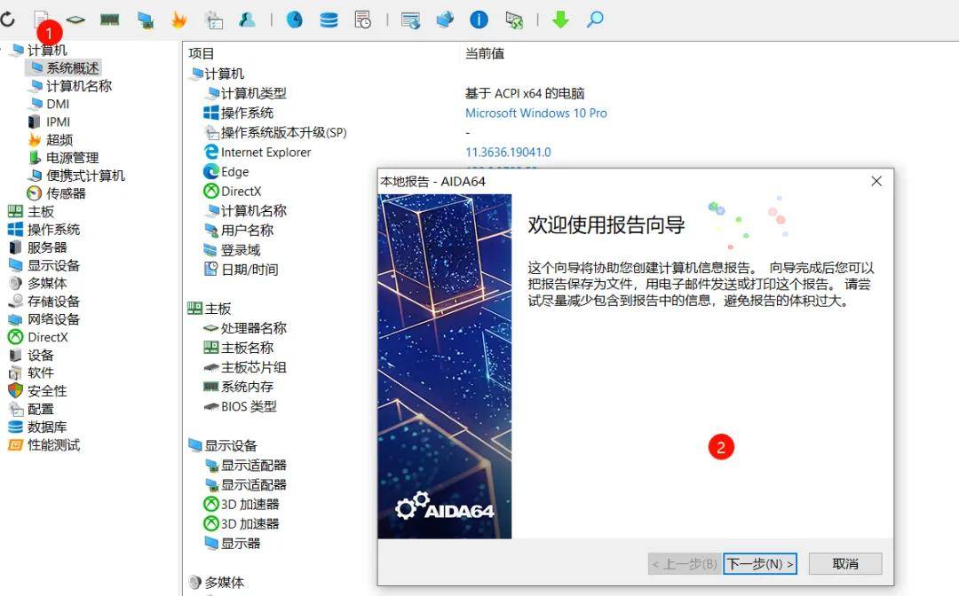Open the flame stability test toolbar icon
This screenshot has height=596, width=959.
[x=178, y=20]
